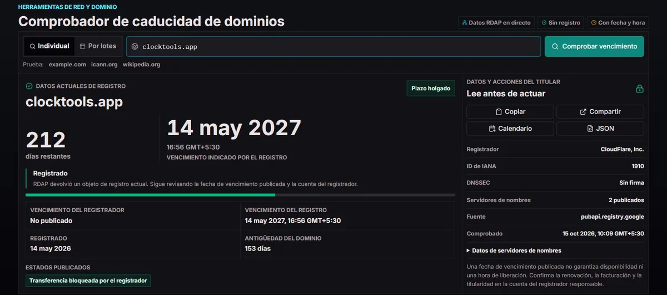Click the green lock icon beside Lee antes de actuar
Viewport: 667px width, 295px height.
pos(640,89)
